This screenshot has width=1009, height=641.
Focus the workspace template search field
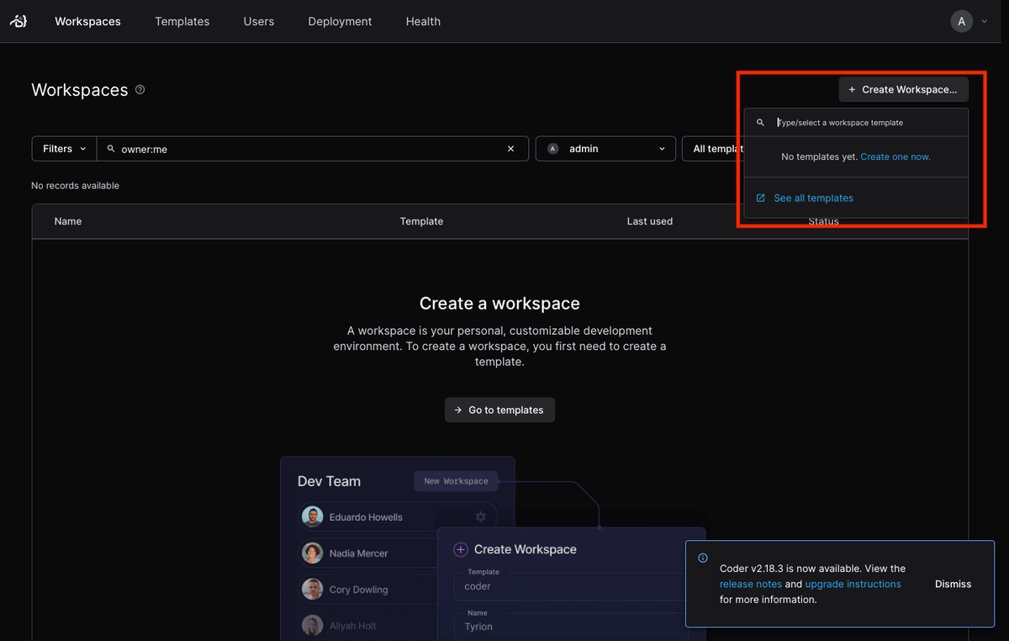click(x=856, y=123)
